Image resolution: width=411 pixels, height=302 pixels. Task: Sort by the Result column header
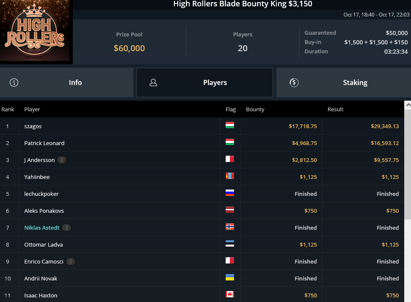[x=335, y=109]
